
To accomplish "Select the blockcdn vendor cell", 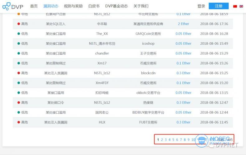I will [x=148, y=73].
